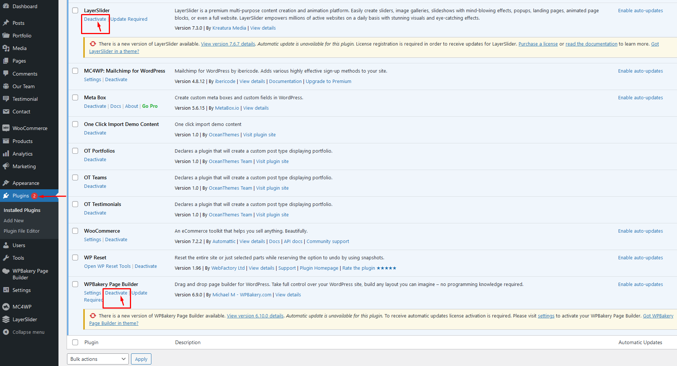This screenshot has width=677, height=366.
Task: Click the WP Reset five-star rating
Action: click(x=386, y=268)
